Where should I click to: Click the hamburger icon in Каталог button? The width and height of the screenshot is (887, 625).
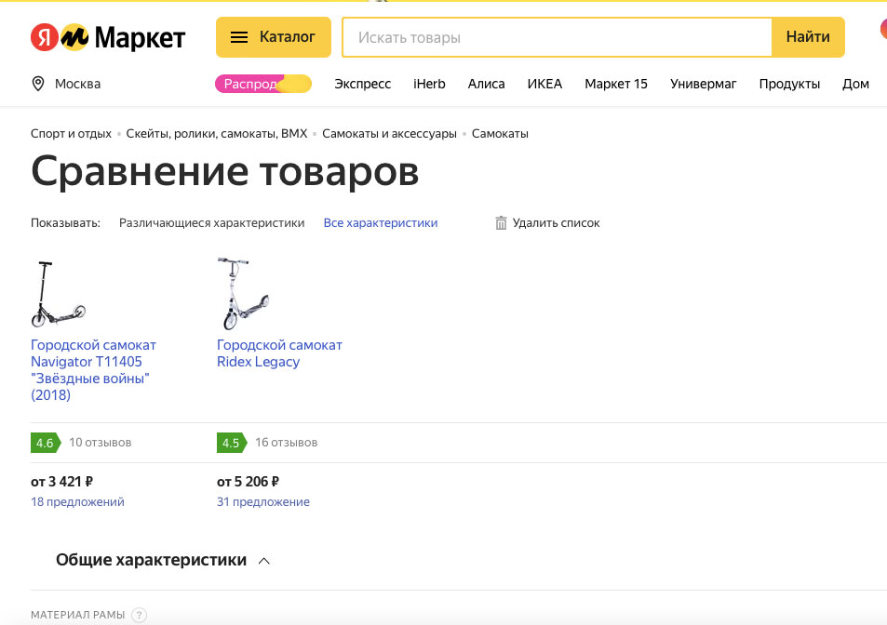tap(239, 37)
